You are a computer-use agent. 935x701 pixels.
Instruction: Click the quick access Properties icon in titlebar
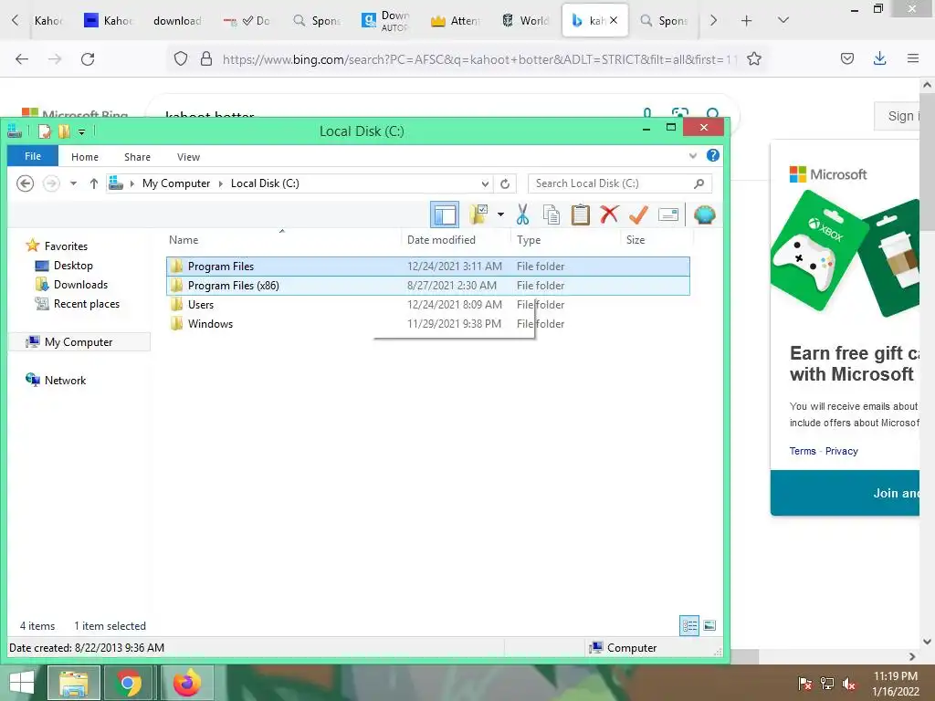coord(45,131)
